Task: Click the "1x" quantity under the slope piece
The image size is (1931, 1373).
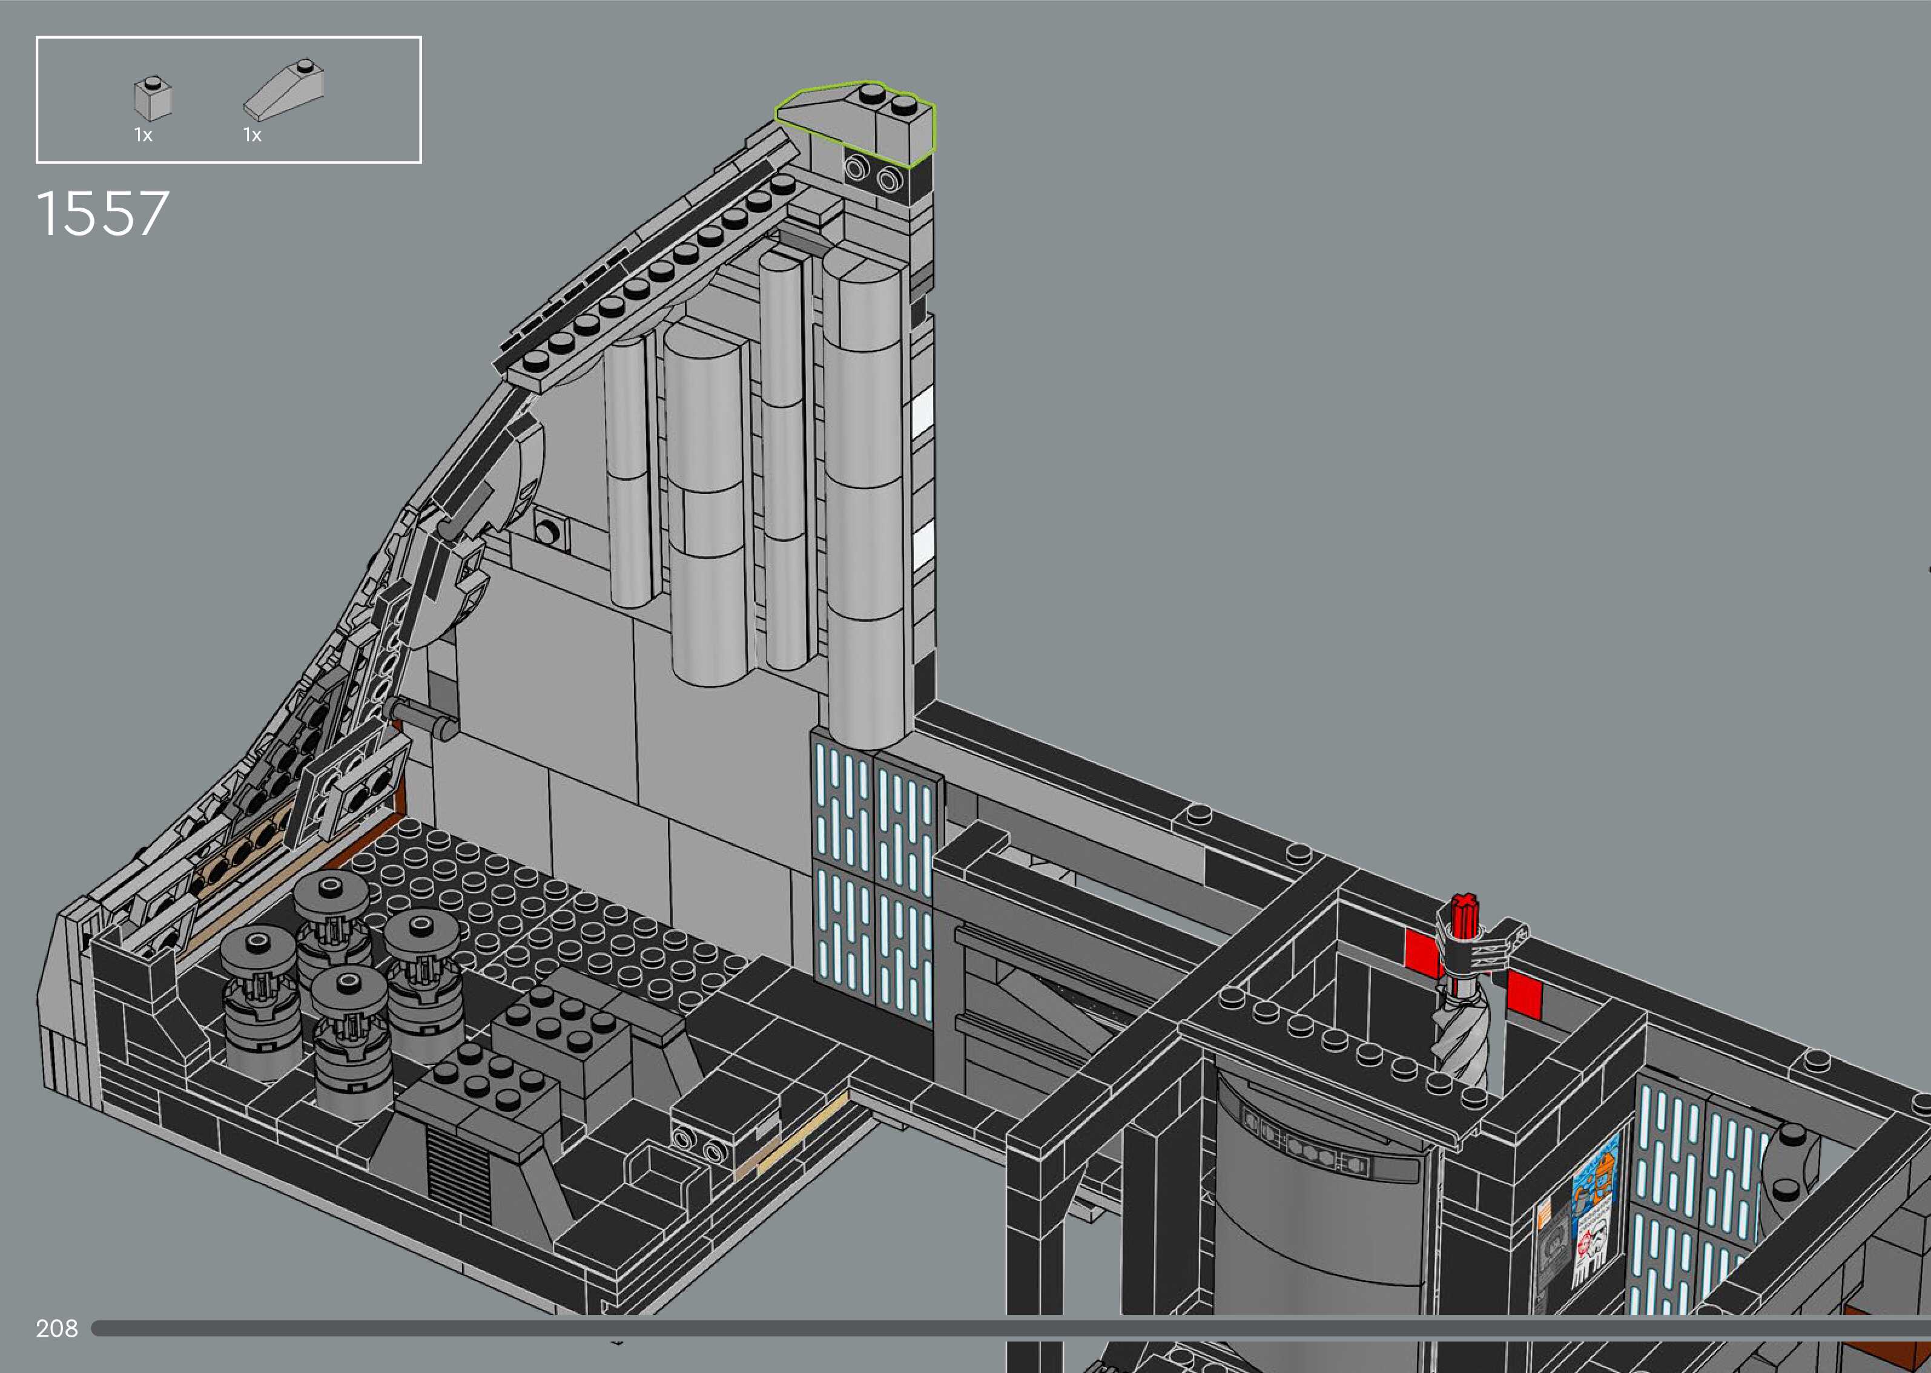Action: 252,135
